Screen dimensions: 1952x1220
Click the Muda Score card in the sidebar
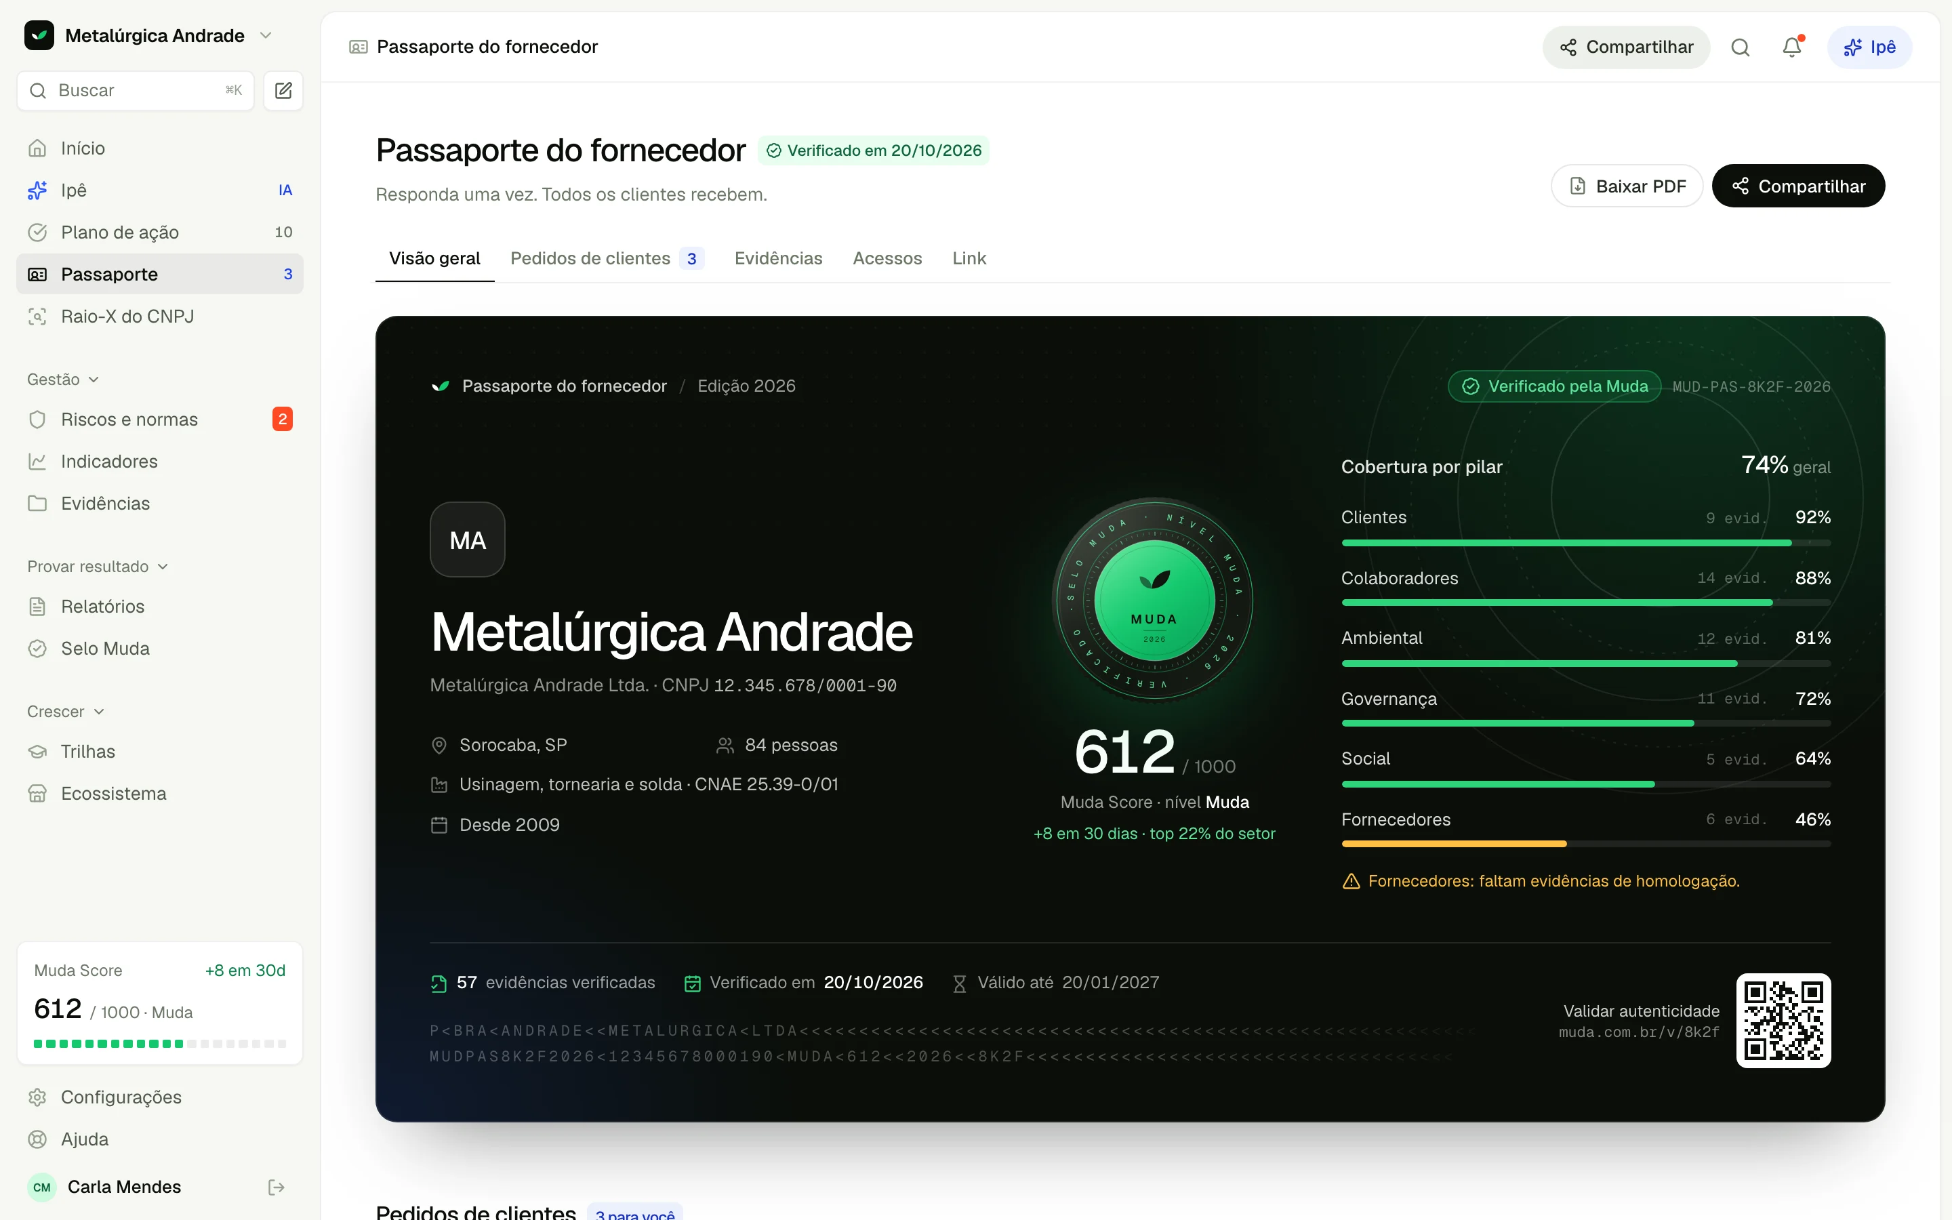pos(160,1003)
